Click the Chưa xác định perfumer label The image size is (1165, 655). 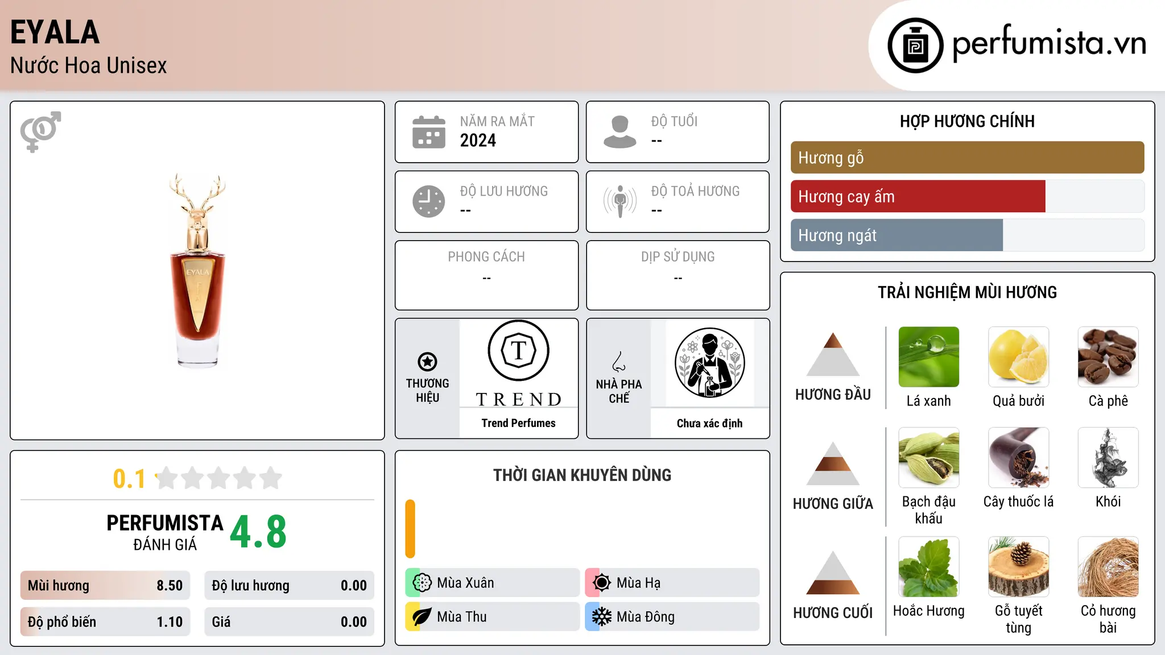pos(710,423)
